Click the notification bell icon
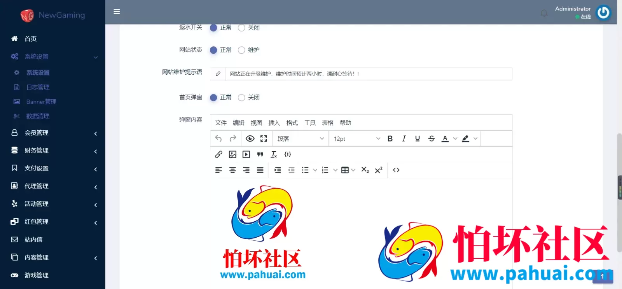622x289 pixels. [x=544, y=14]
